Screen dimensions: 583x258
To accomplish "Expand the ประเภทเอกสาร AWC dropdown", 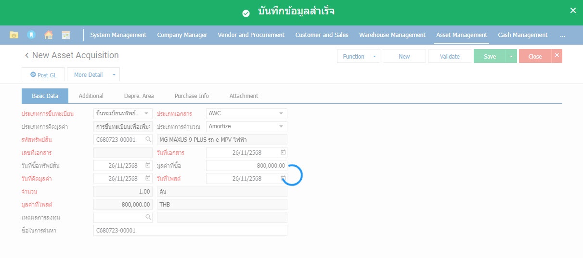I will tap(281, 114).
